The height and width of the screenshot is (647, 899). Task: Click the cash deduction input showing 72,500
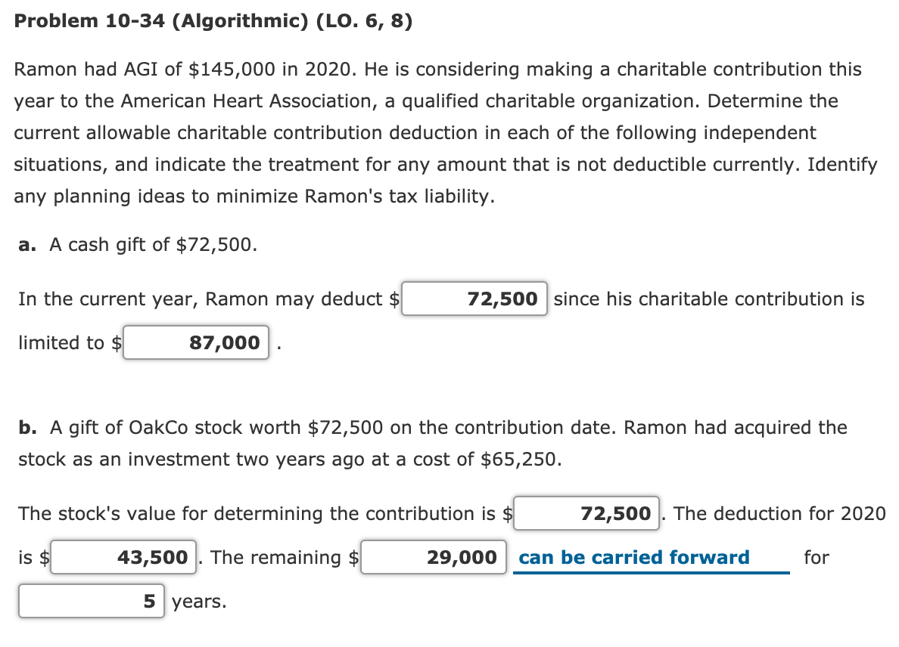click(473, 299)
